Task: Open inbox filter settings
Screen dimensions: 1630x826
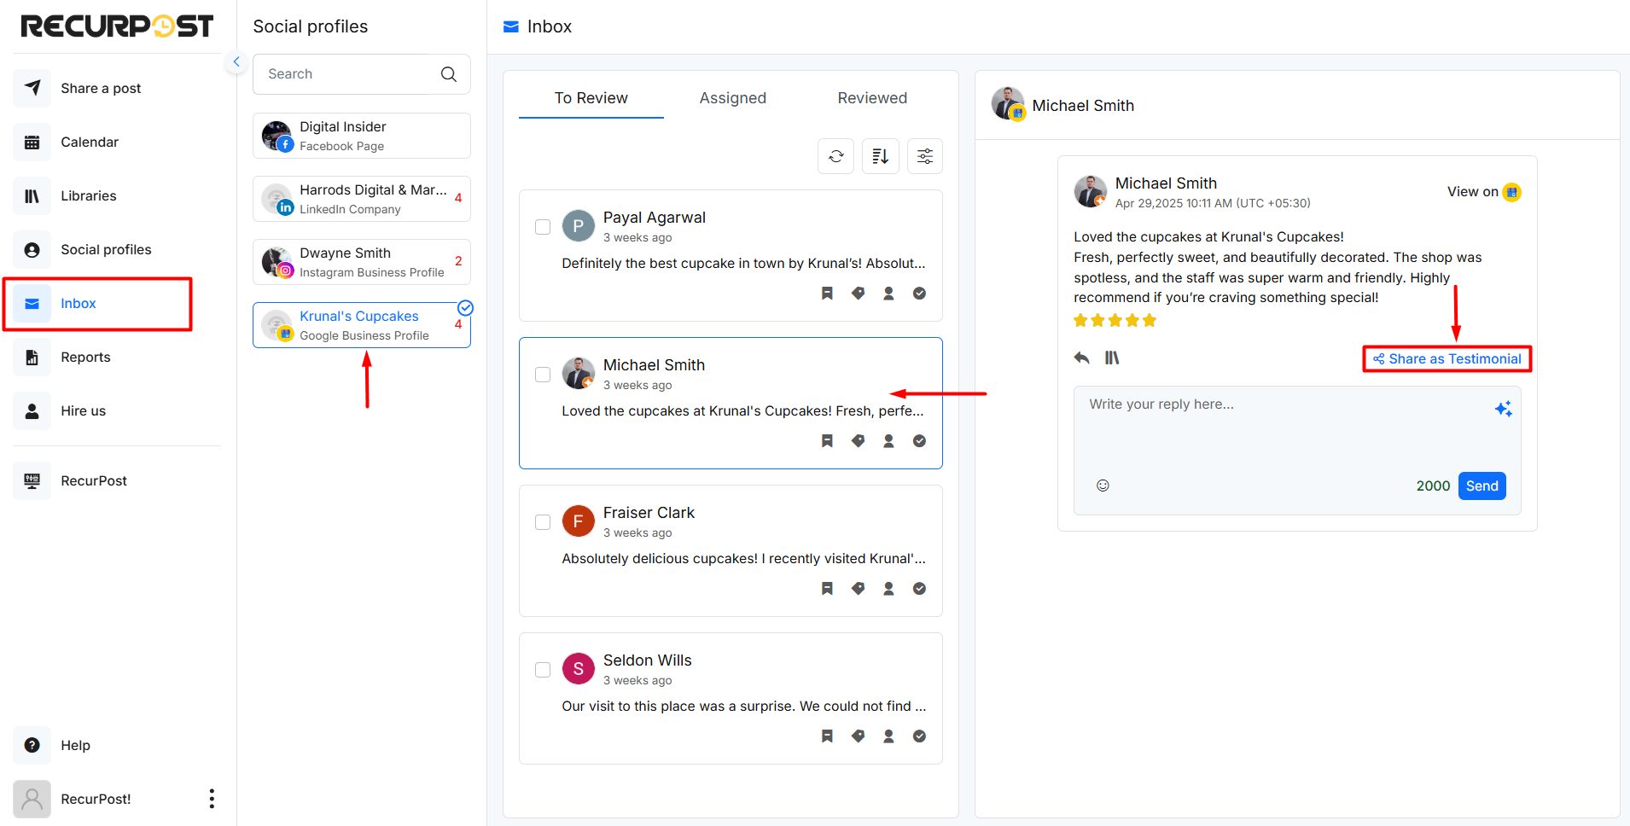Action: (x=925, y=156)
